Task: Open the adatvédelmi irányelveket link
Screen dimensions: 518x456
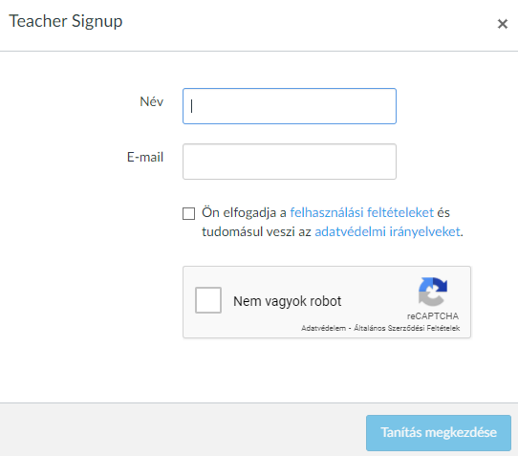Action: [387, 231]
